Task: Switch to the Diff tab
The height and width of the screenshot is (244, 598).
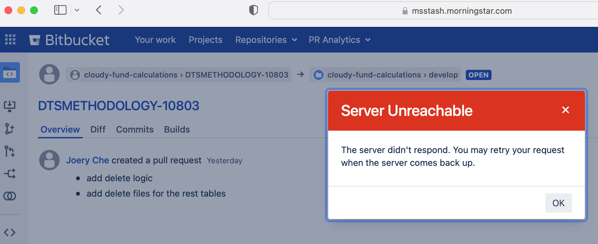Action: click(x=98, y=129)
